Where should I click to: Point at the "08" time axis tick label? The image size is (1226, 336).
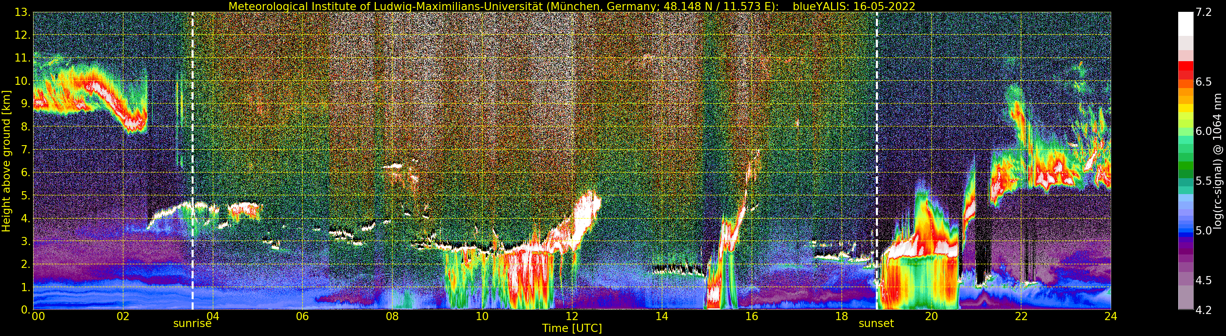tap(392, 316)
